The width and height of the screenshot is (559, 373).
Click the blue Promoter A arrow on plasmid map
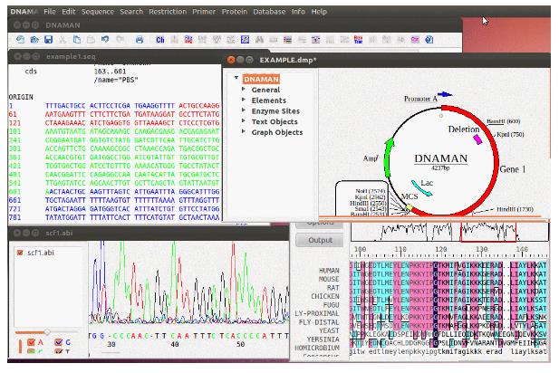(x=445, y=94)
